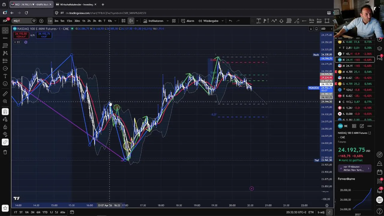384x216 pixels.
Task: Open a new browser tab
Action: pyautogui.click(x=103, y=4)
